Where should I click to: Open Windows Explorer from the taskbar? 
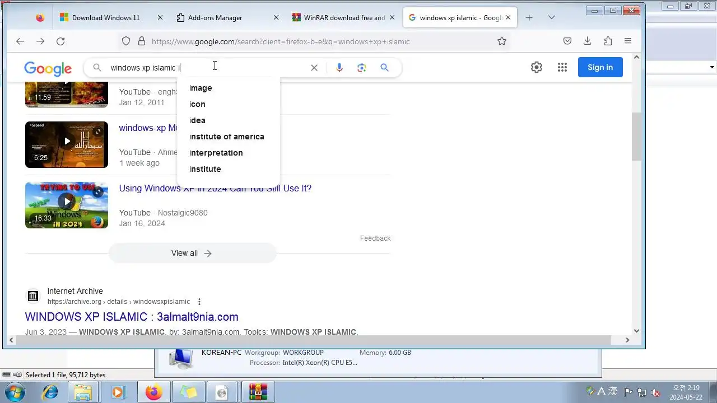[x=83, y=392]
